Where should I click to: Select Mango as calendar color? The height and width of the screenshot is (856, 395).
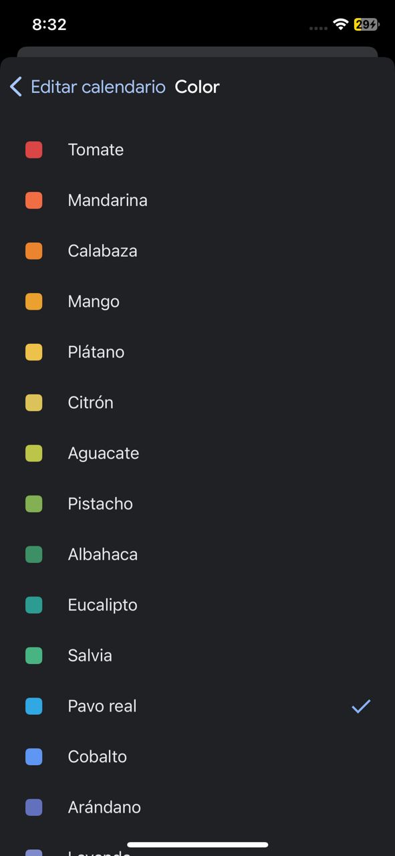pyautogui.click(x=197, y=302)
